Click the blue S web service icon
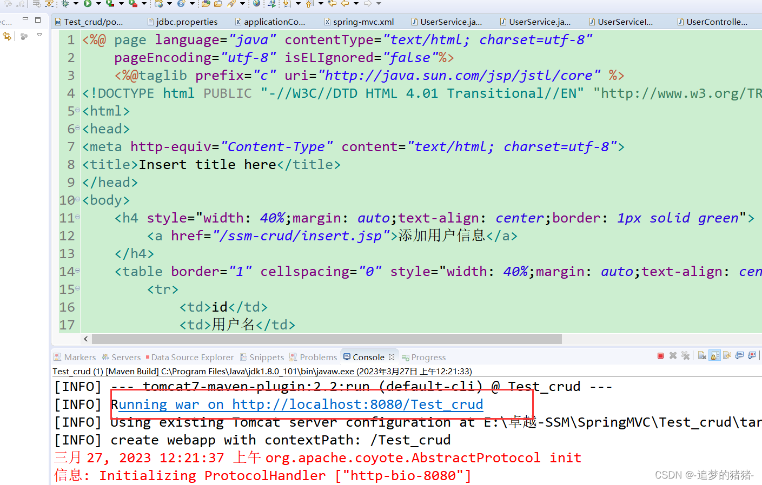762x485 pixels. 181,3
